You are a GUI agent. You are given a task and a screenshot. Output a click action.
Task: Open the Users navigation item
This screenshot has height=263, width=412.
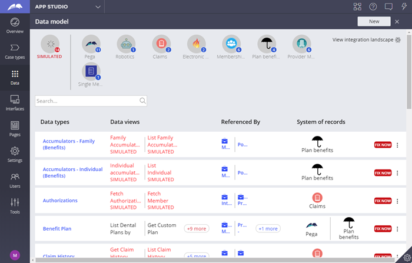[15, 180]
